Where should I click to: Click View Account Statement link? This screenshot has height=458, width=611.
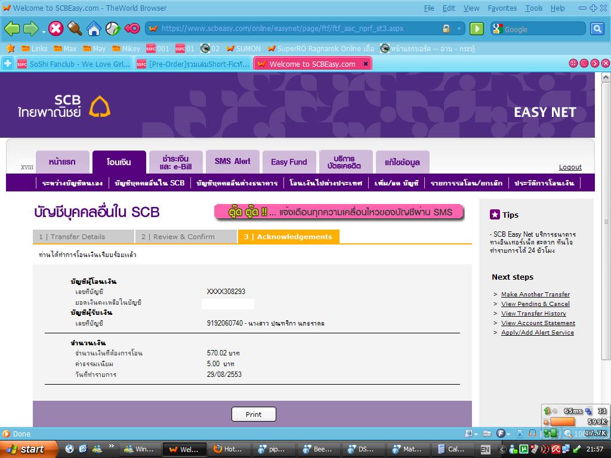(538, 323)
